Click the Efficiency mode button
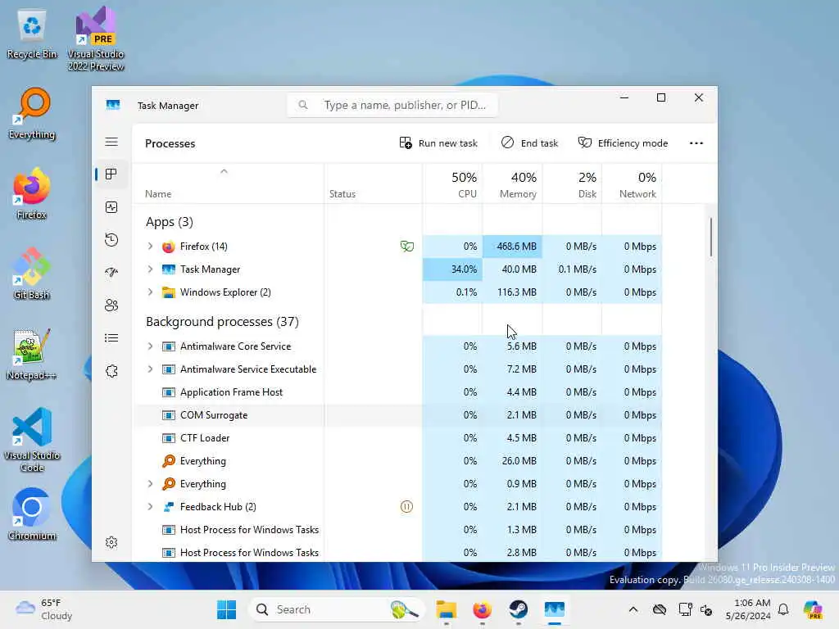The height and width of the screenshot is (629, 839). pos(623,143)
